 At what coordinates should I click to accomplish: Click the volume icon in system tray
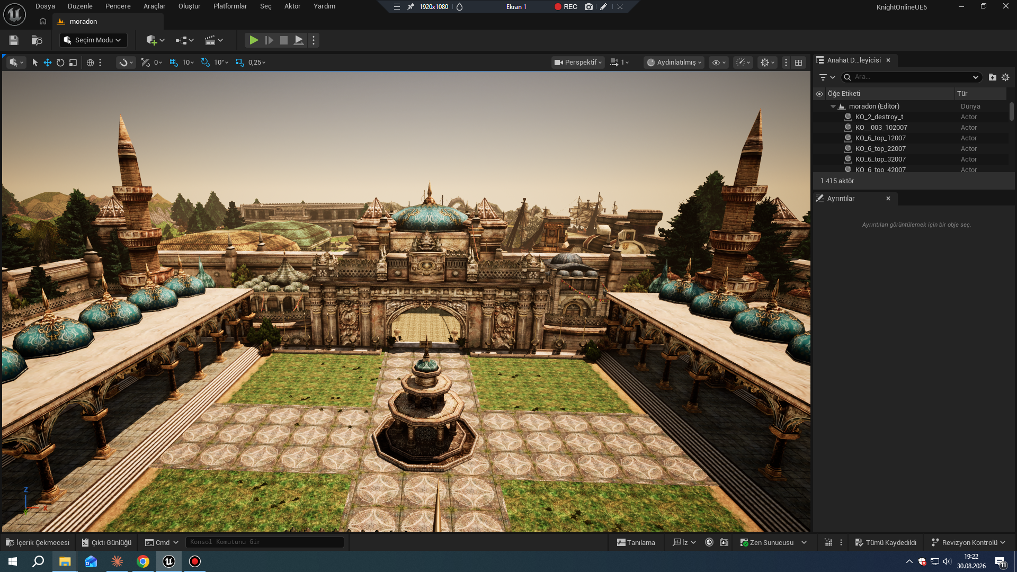click(947, 561)
